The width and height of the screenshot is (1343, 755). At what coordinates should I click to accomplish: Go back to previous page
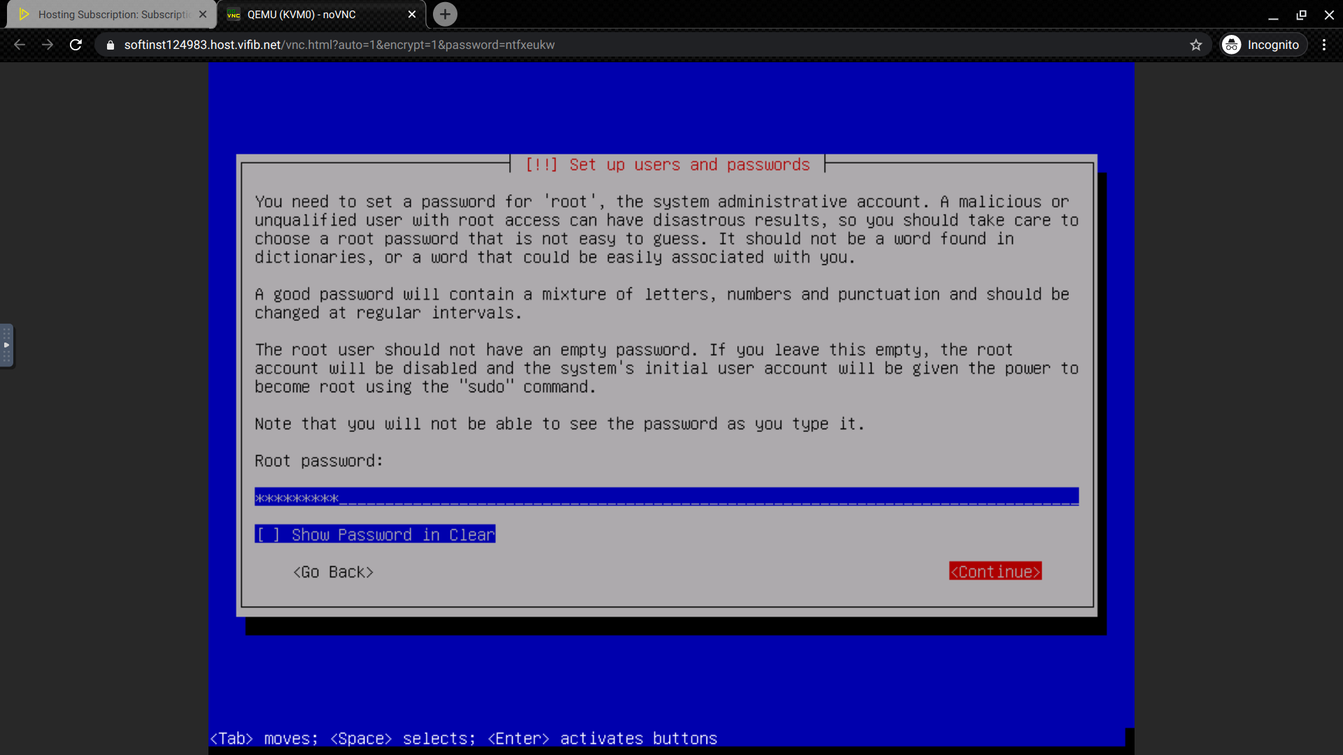(x=20, y=45)
